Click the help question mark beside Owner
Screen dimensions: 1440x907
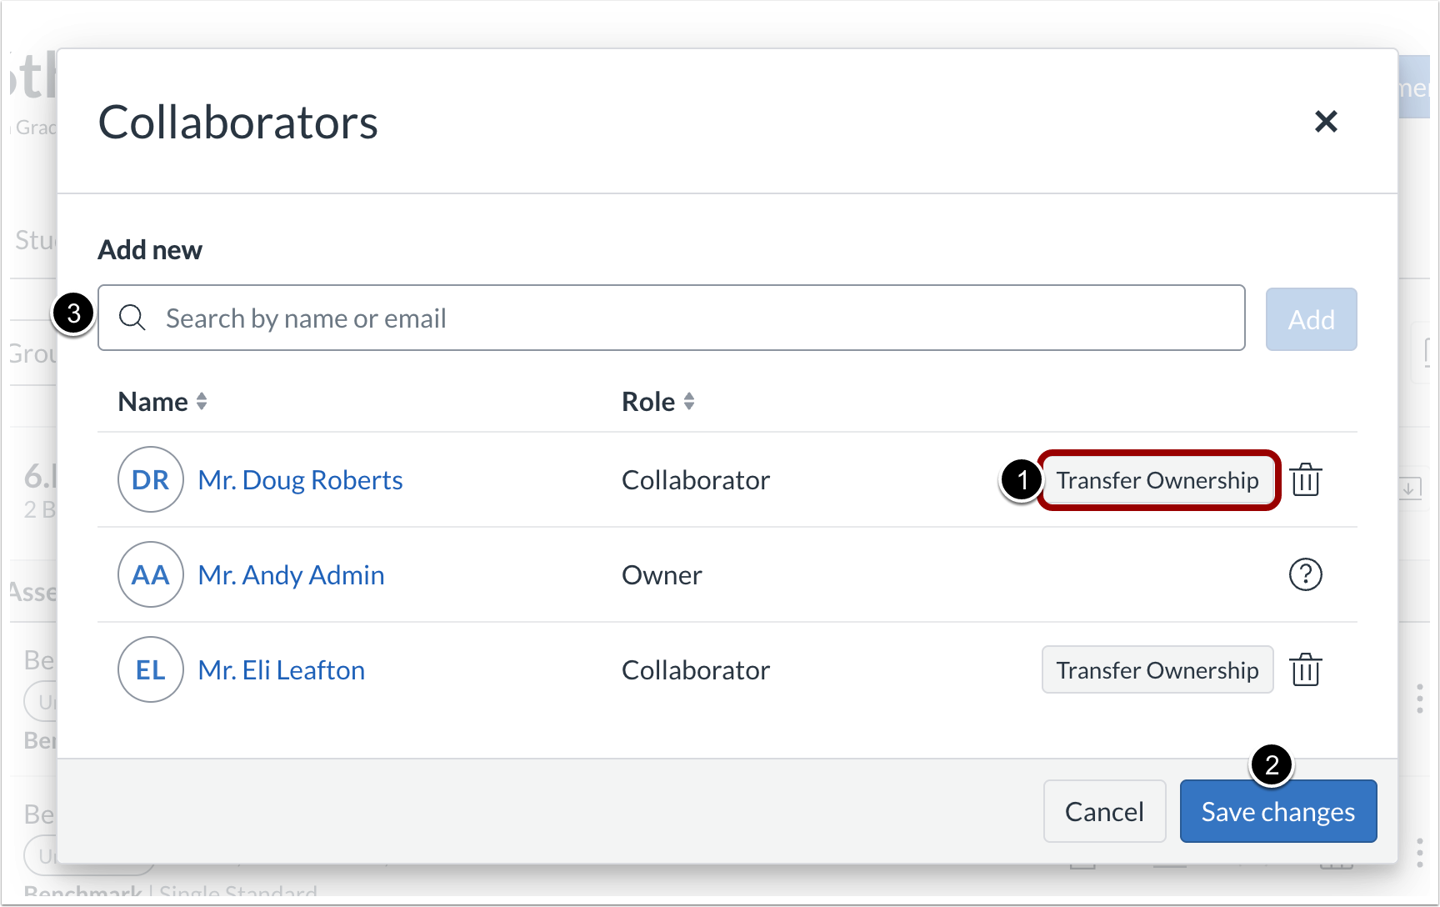pyautogui.click(x=1306, y=574)
